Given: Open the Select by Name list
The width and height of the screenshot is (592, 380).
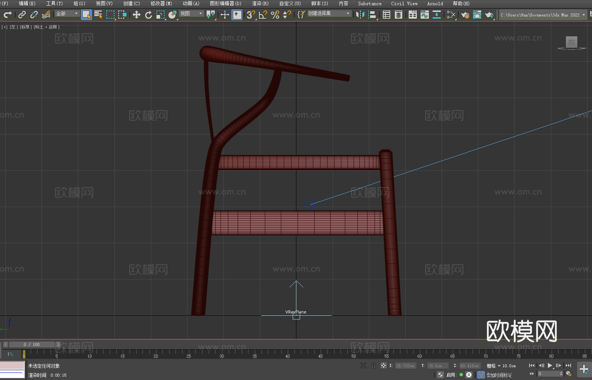Looking at the screenshot, I should (98, 15).
